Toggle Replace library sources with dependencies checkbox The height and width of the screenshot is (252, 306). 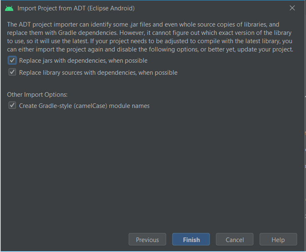click(12, 72)
